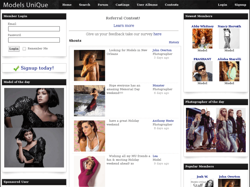Open Alisha Starelli's member photo
This screenshot has height=187, width=250.
coord(229,71)
